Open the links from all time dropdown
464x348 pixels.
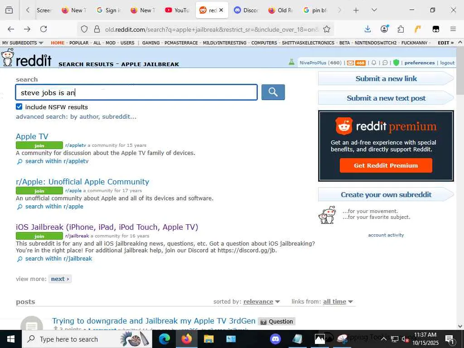click(338, 301)
